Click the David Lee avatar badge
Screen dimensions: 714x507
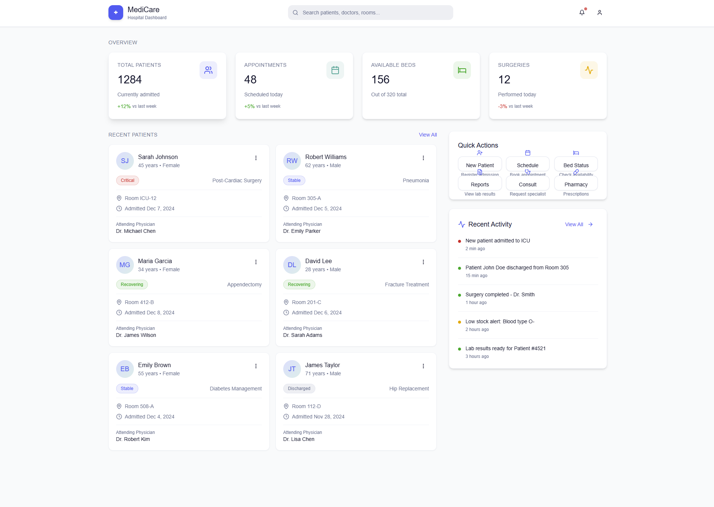[x=292, y=265]
